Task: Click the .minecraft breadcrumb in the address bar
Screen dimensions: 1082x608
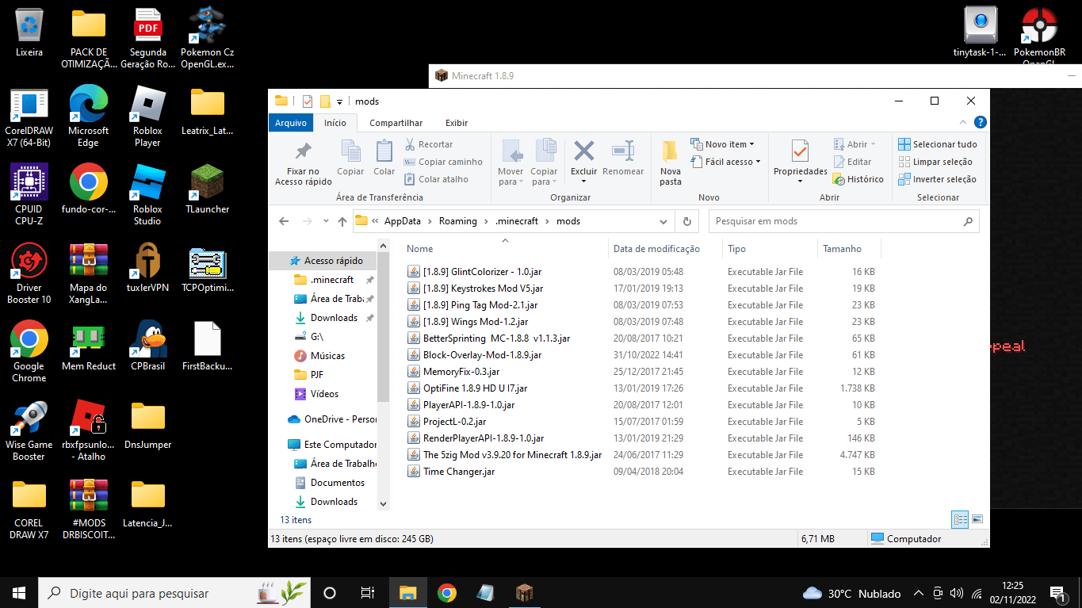Action: pyautogui.click(x=517, y=221)
